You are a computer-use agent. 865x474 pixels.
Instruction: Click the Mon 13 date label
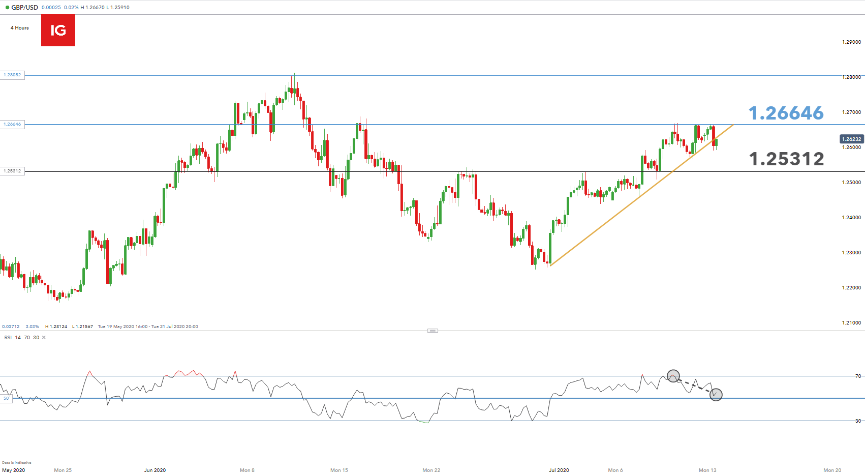point(707,470)
